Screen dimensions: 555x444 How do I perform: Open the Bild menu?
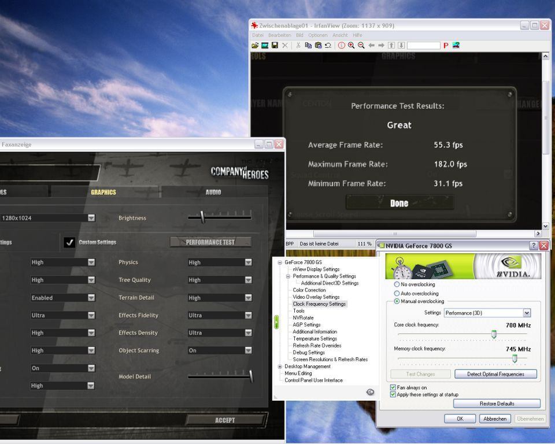click(299, 35)
